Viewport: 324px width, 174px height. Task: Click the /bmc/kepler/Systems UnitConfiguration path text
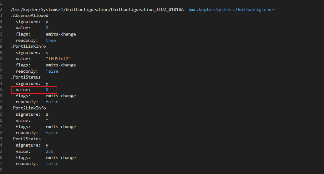tap(97, 9)
